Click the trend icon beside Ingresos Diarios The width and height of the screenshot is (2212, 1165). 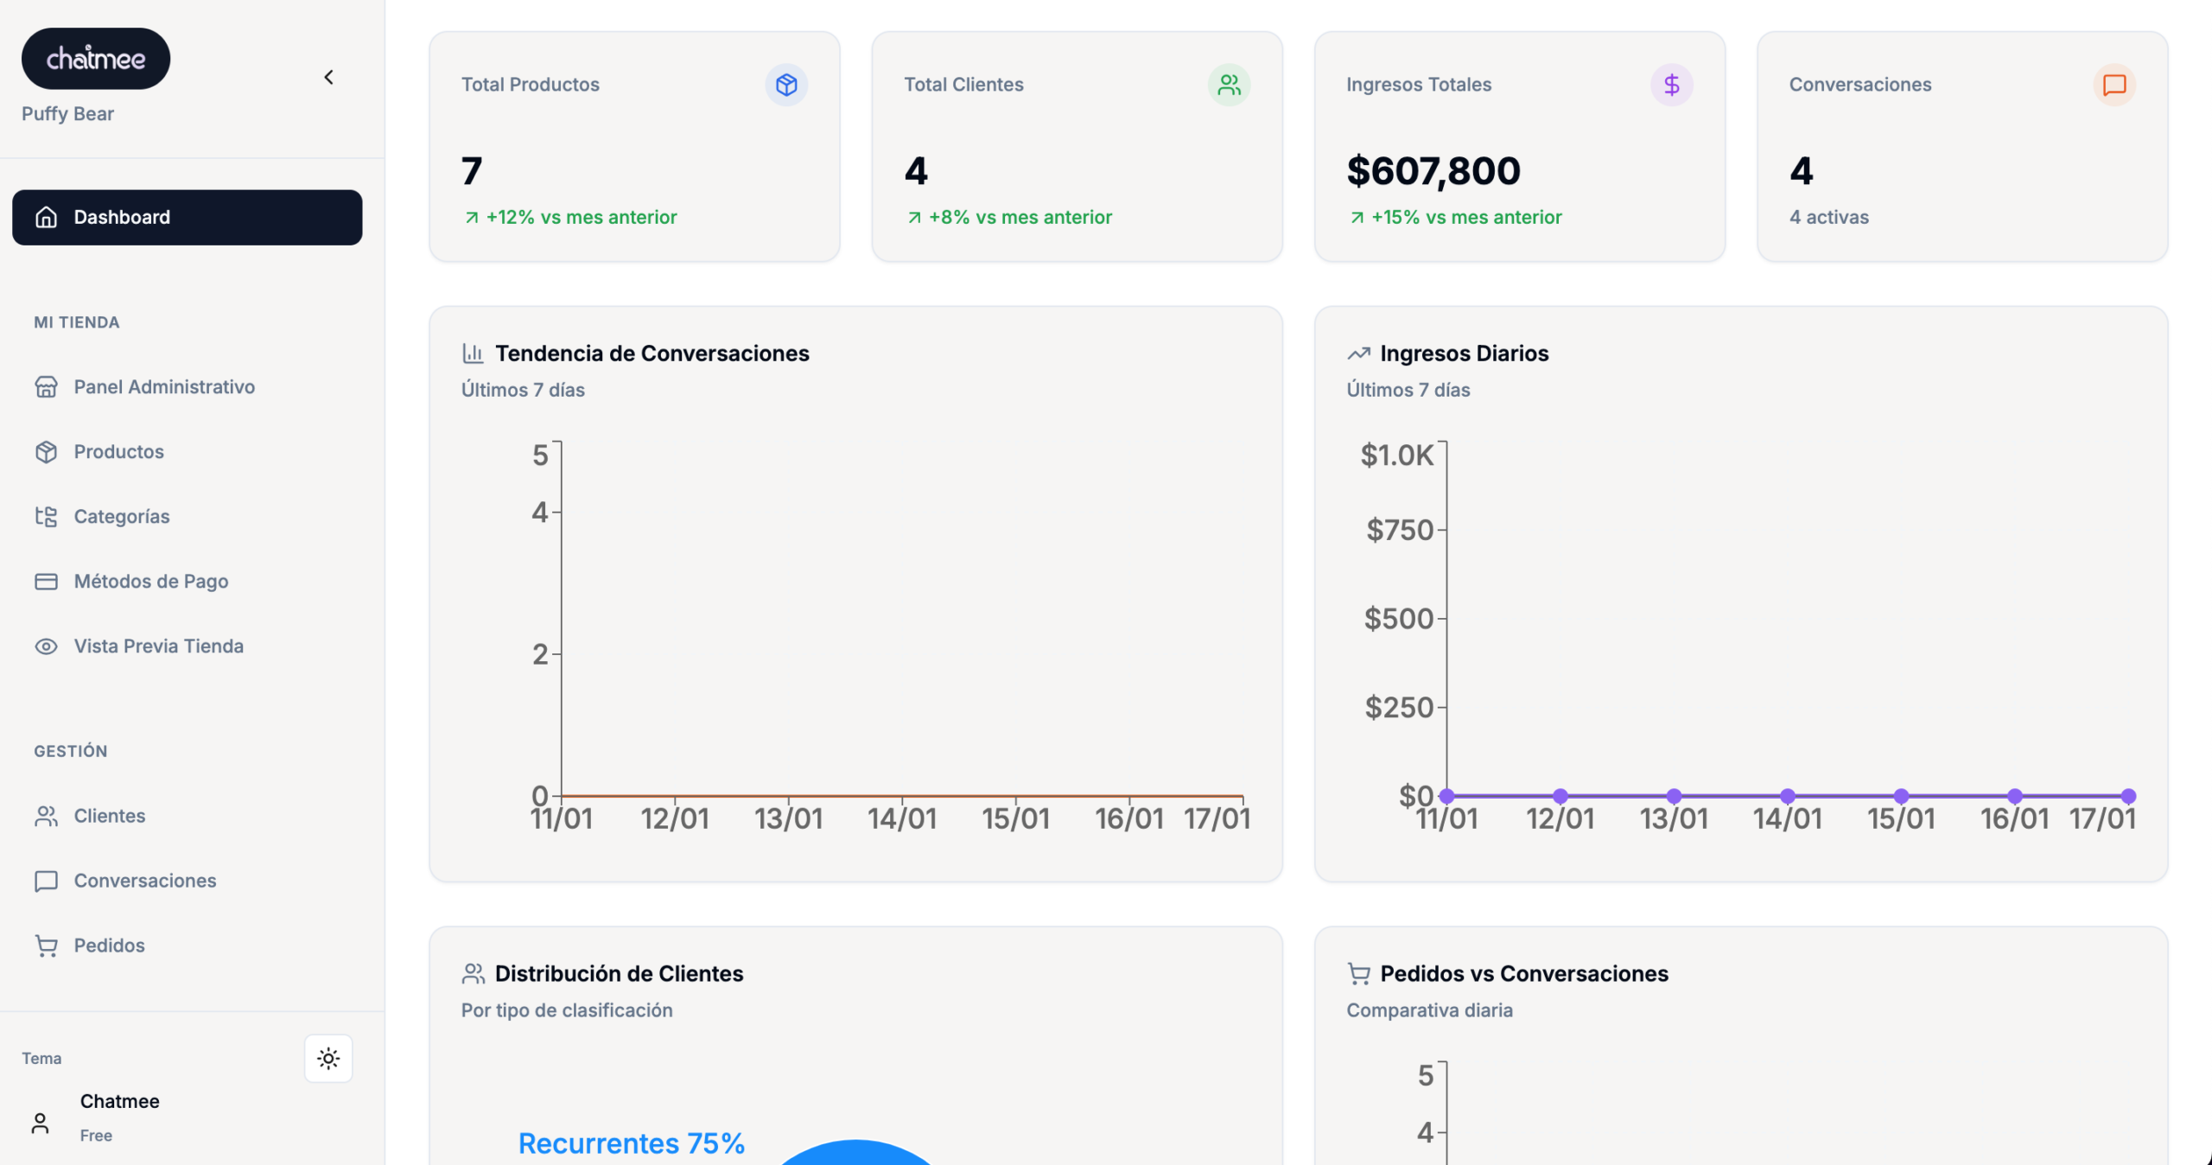[x=1358, y=353]
